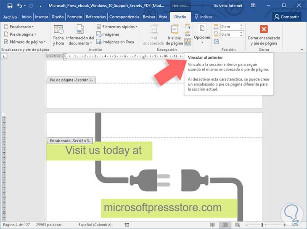
Task: Open Elementos rápidos dropdown
Action: (116, 26)
